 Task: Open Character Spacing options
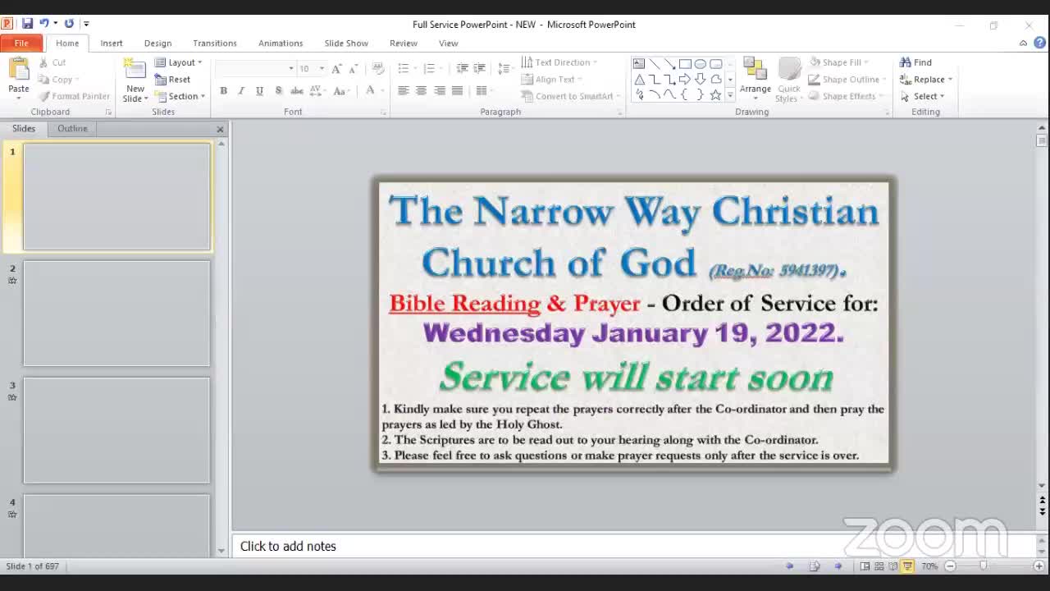pos(317,91)
